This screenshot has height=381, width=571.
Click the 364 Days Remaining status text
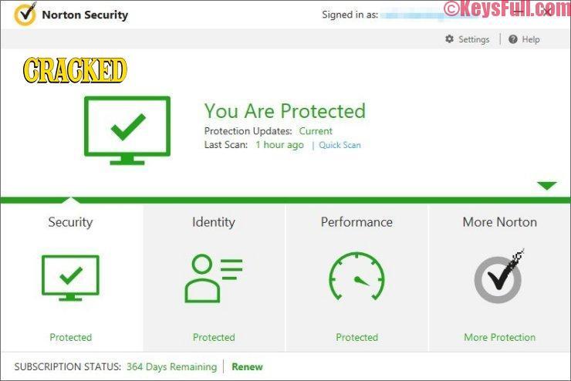coord(171,367)
